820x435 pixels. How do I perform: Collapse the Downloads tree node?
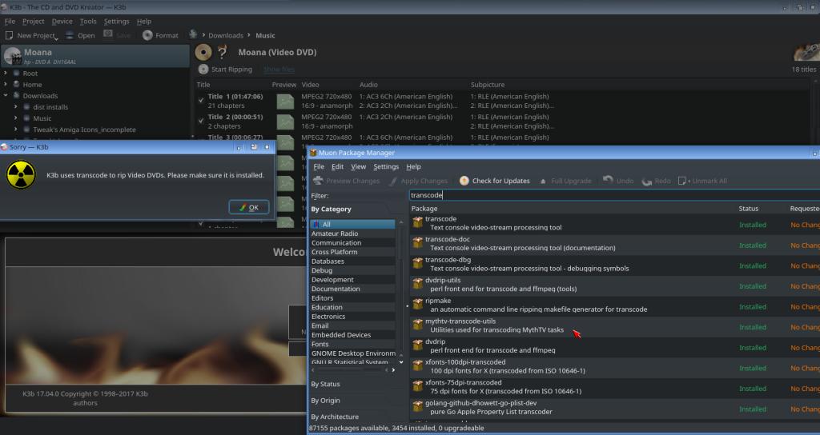(6, 96)
